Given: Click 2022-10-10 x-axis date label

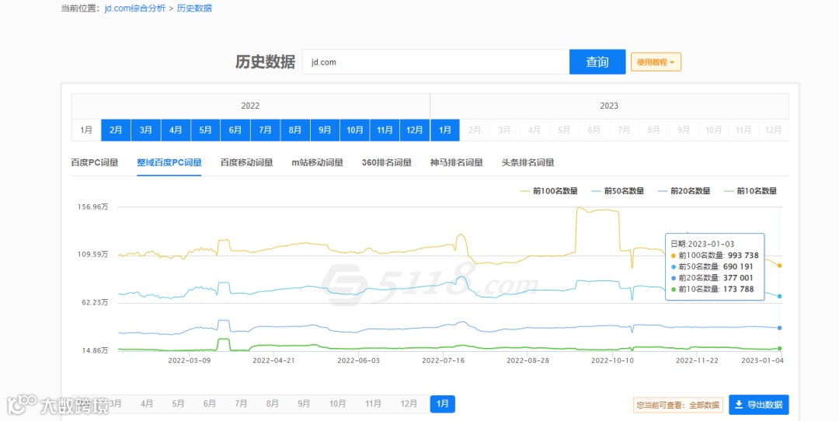Looking at the screenshot, I should click(x=612, y=360).
